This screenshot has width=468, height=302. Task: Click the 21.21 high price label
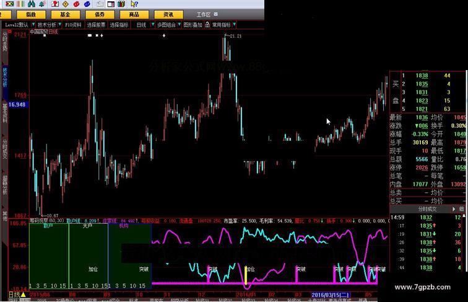click(x=236, y=36)
